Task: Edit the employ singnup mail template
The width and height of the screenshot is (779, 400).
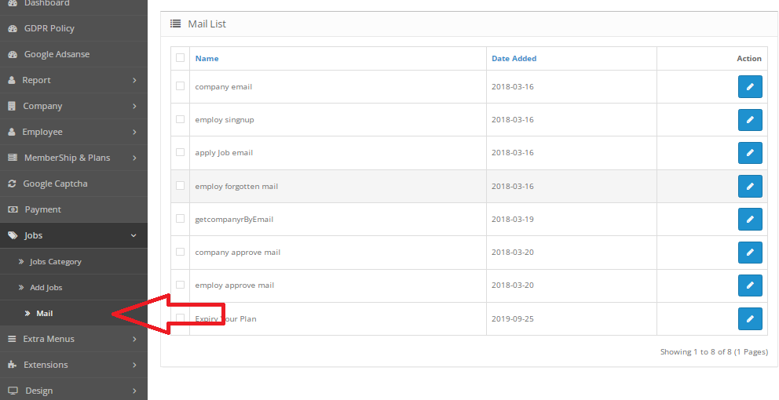Action: tap(750, 120)
